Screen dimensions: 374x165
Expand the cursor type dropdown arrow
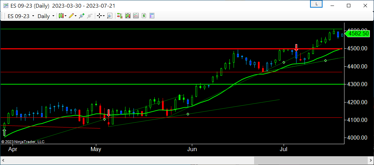tap(104, 16)
